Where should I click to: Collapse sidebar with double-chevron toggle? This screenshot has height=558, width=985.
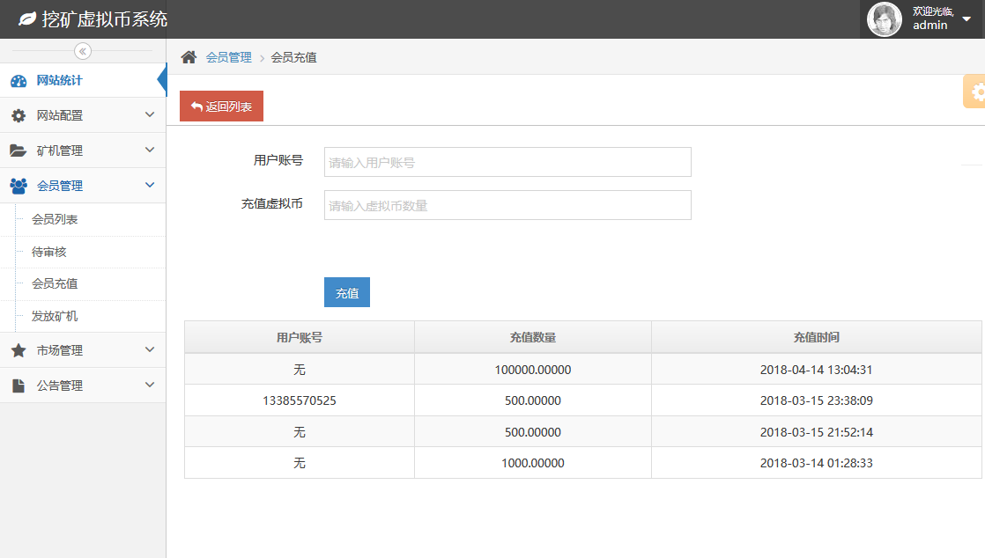click(83, 51)
